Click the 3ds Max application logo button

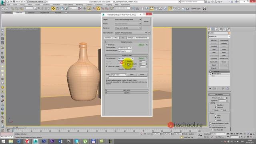pyautogui.click(x=2, y=2)
